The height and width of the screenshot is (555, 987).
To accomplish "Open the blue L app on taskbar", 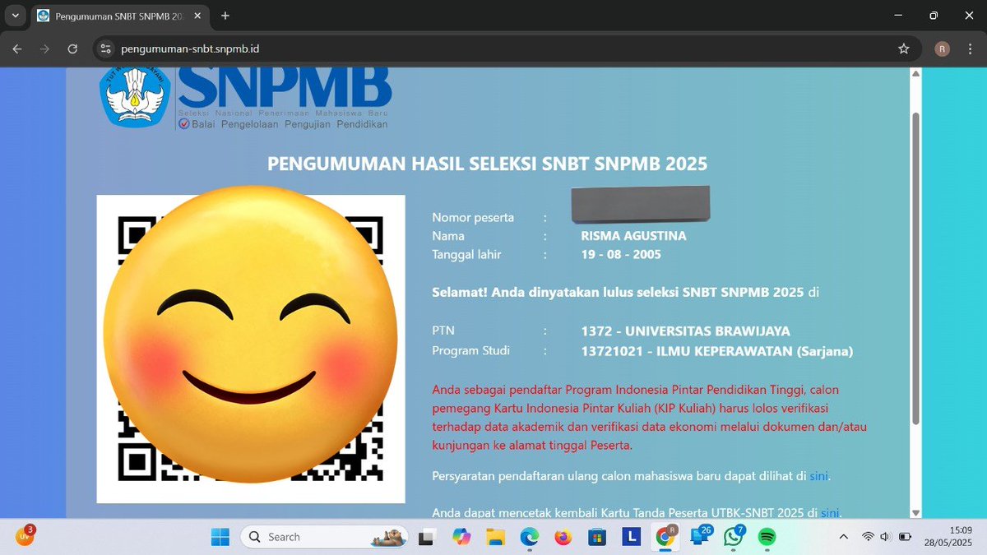I will coord(631,537).
